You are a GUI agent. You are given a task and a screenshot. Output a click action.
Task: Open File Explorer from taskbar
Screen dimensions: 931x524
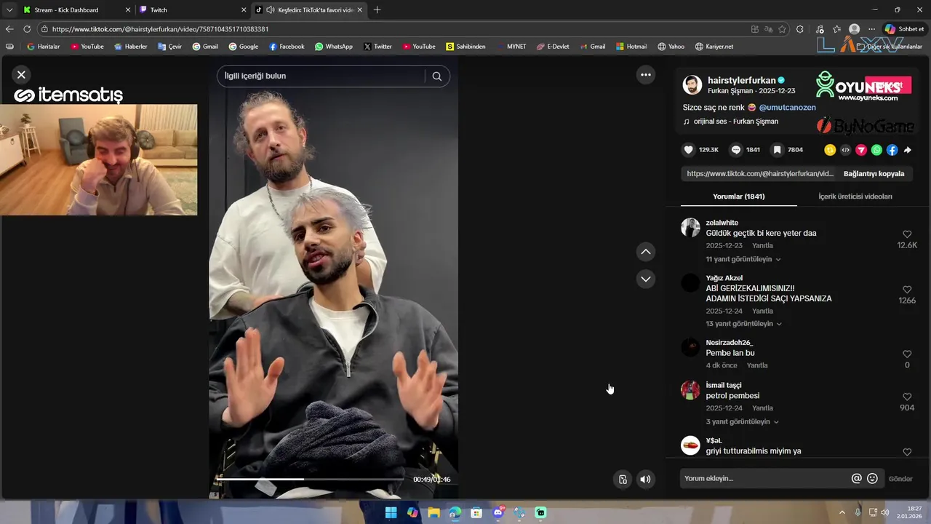tap(433, 512)
